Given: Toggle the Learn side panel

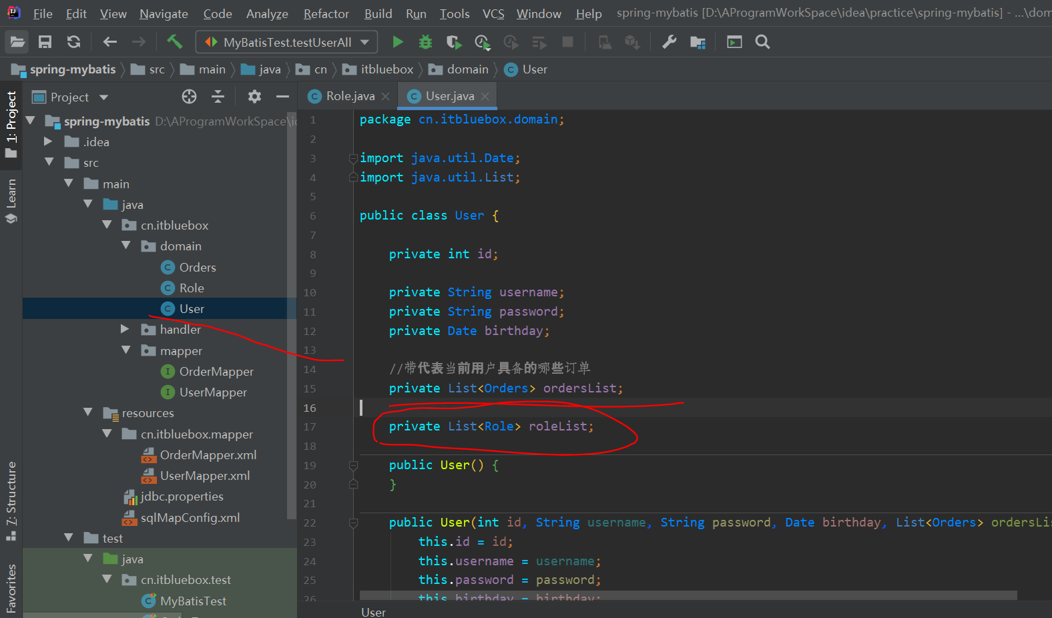Looking at the screenshot, I should [x=11, y=200].
